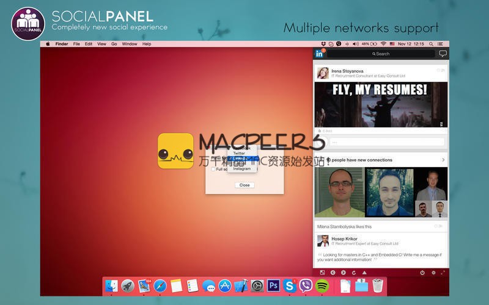Image resolution: width=489 pixels, height=305 pixels.
Task: Expand panel with the diagonal arrows icon
Action: [443, 272]
